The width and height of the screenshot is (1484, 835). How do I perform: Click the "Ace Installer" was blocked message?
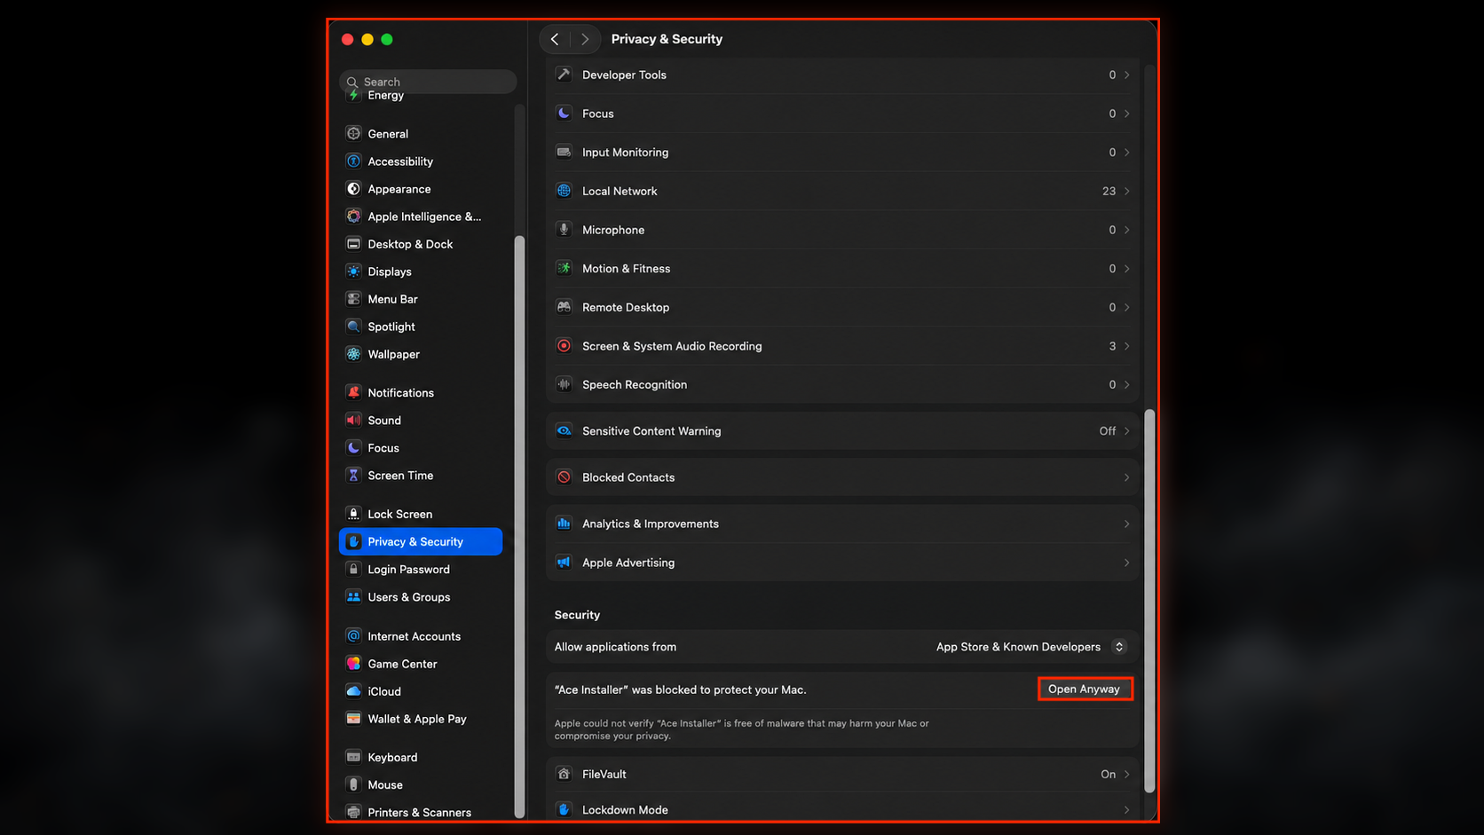point(681,689)
